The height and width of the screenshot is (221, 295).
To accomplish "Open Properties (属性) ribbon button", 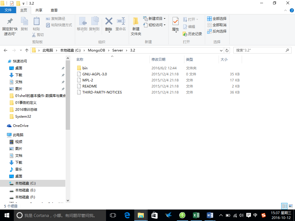I will coord(175,24).
